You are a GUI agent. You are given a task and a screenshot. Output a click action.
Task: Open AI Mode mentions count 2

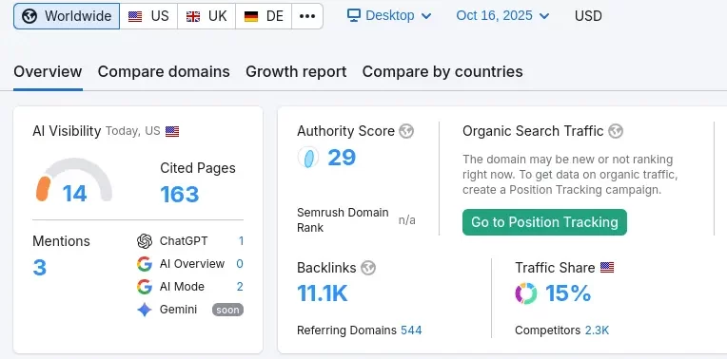click(x=240, y=287)
